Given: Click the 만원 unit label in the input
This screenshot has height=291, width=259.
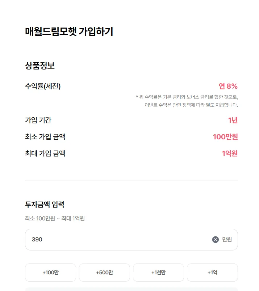Looking at the screenshot, I should [227, 240].
